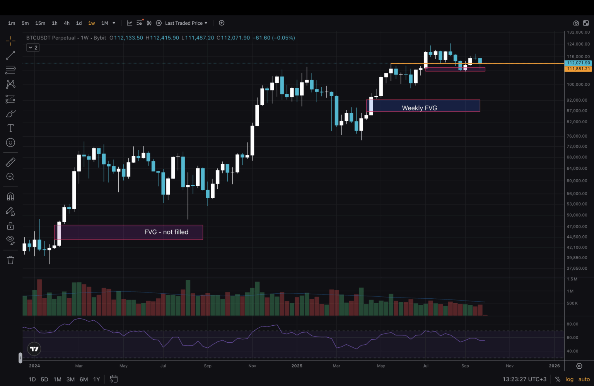The height and width of the screenshot is (386, 594).
Task: Select the text annotation tool
Action: [x=10, y=128]
